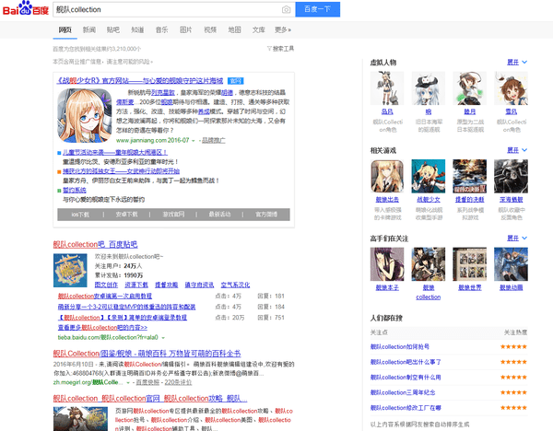The image size is (553, 431).
Task: Click the 战舰少女 game icon
Action: click(x=429, y=176)
